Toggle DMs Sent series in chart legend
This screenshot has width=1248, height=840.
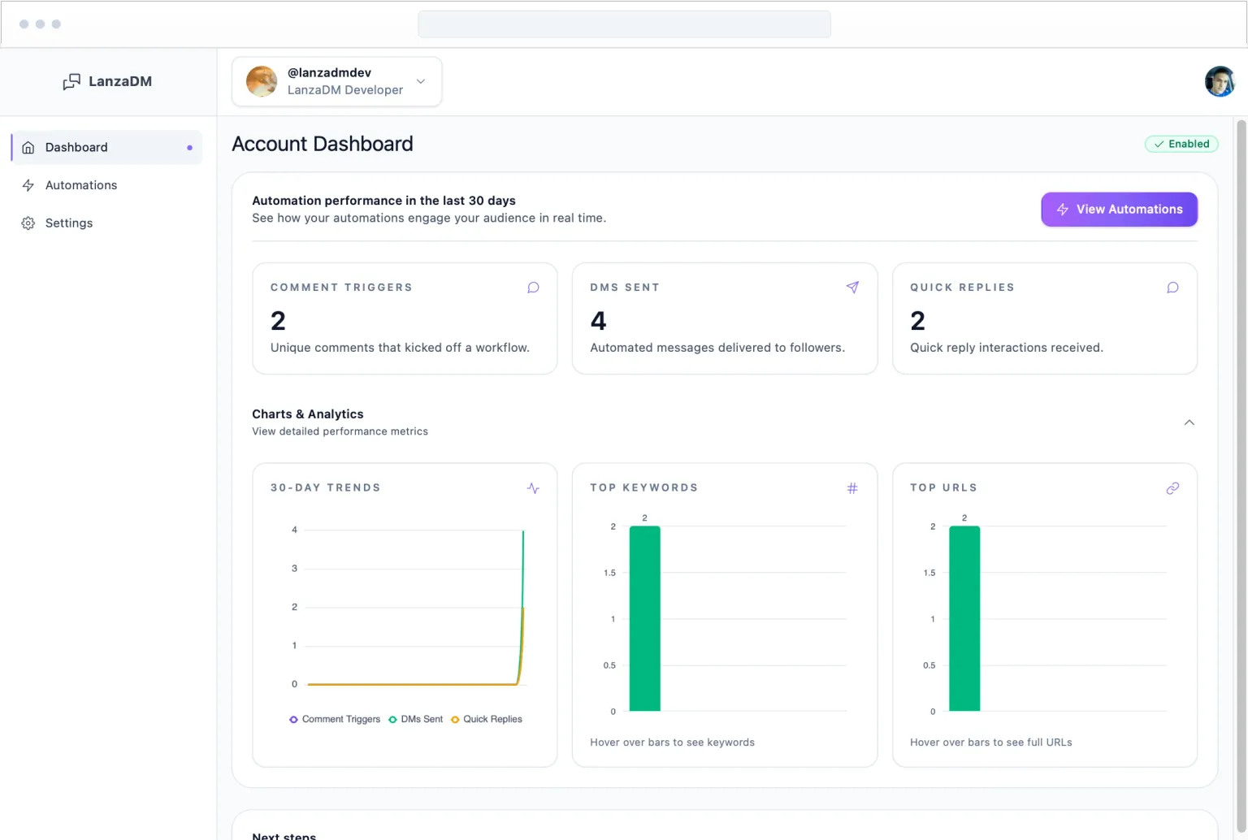click(x=416, y=719)
